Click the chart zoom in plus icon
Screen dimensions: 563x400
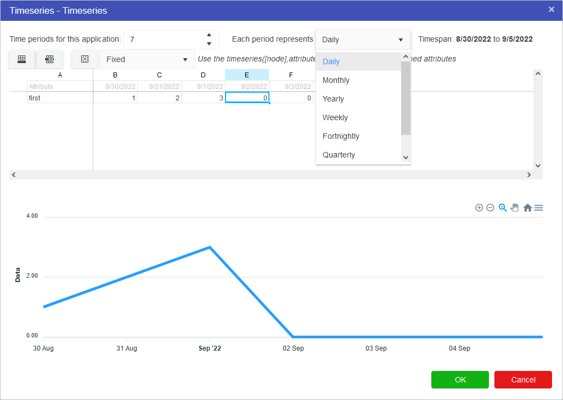479,208
